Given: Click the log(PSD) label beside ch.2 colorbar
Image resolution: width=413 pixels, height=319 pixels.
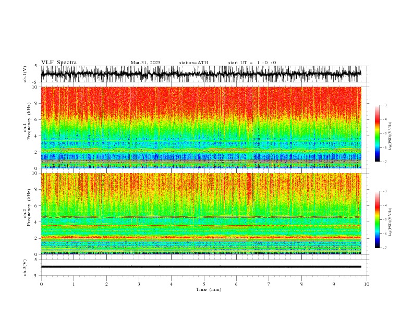Looking at the screenshot, I should 391,222.
